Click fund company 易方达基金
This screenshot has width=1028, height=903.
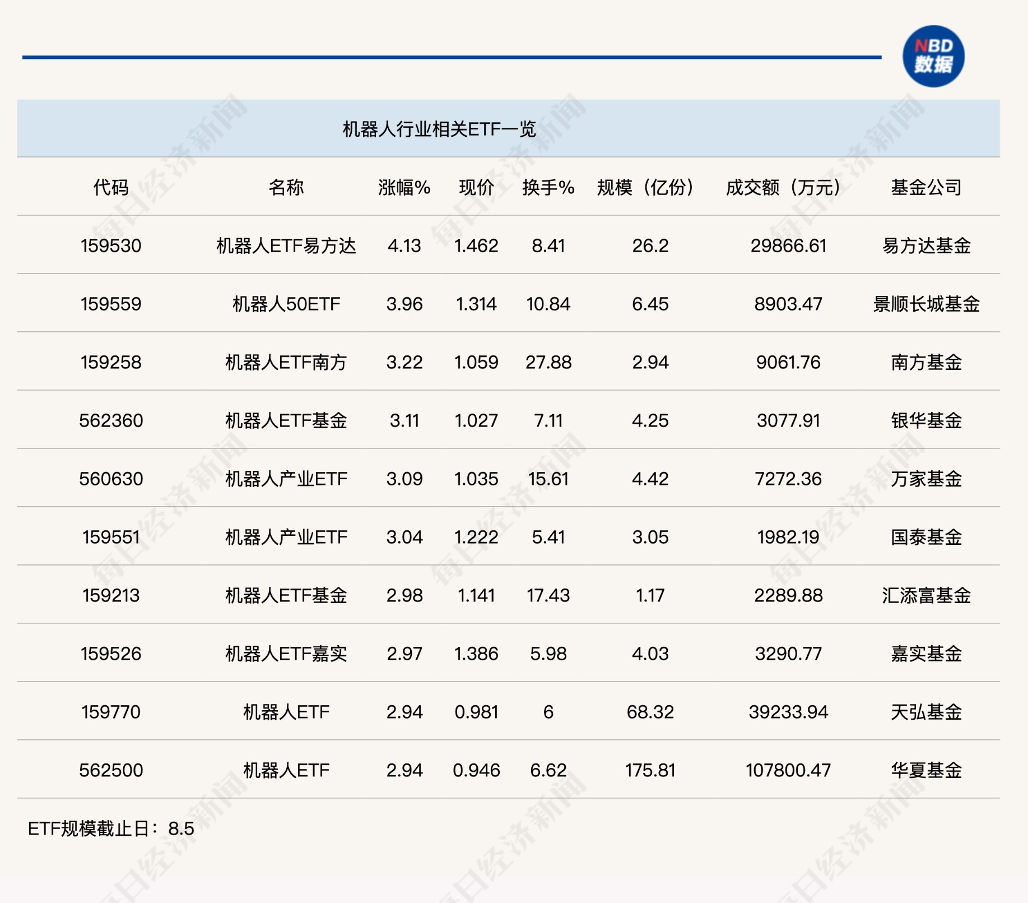coord(926,246)
